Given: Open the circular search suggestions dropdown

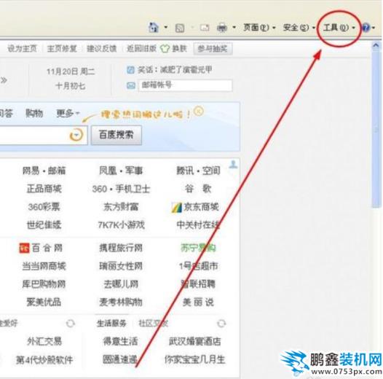Looking at the screenshot, I should (x=76, y=135).
